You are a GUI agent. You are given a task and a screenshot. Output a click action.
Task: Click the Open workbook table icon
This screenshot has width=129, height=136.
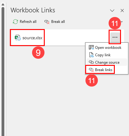(91, 48)
